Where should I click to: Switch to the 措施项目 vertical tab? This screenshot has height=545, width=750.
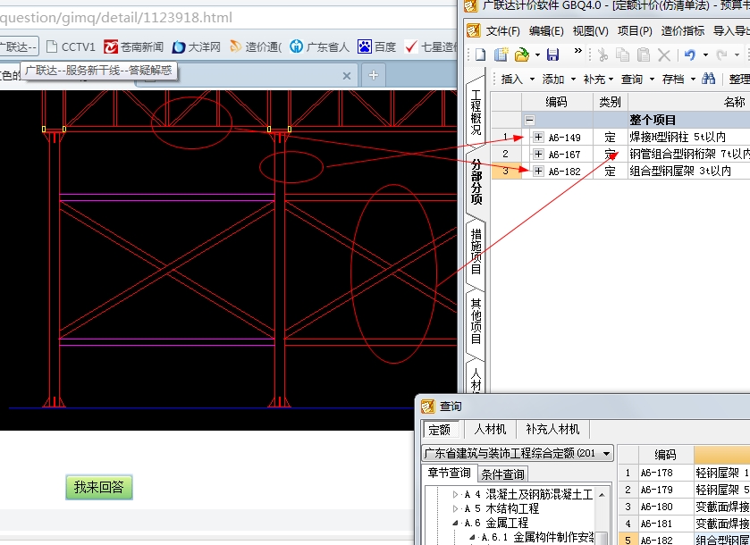(476, 251)
